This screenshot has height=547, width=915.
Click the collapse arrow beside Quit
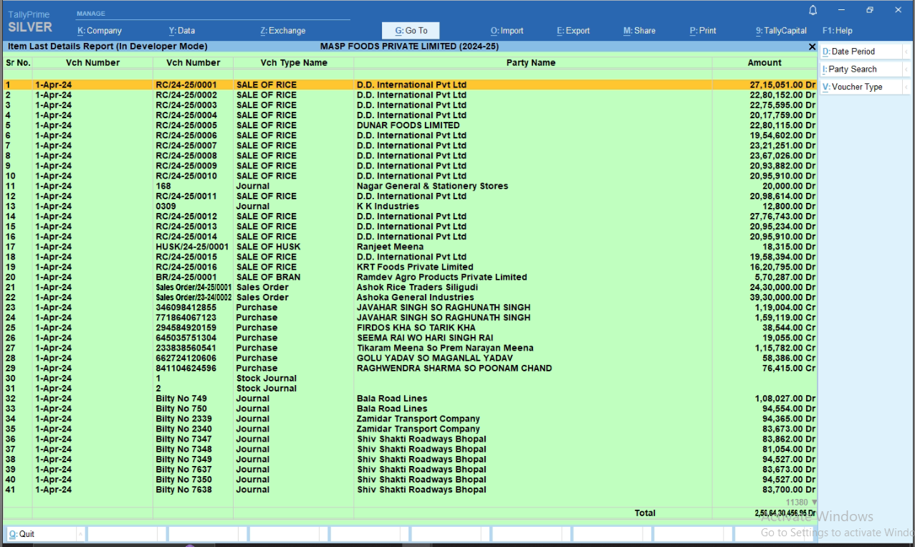pyautogui.click(x=80, y=534)
